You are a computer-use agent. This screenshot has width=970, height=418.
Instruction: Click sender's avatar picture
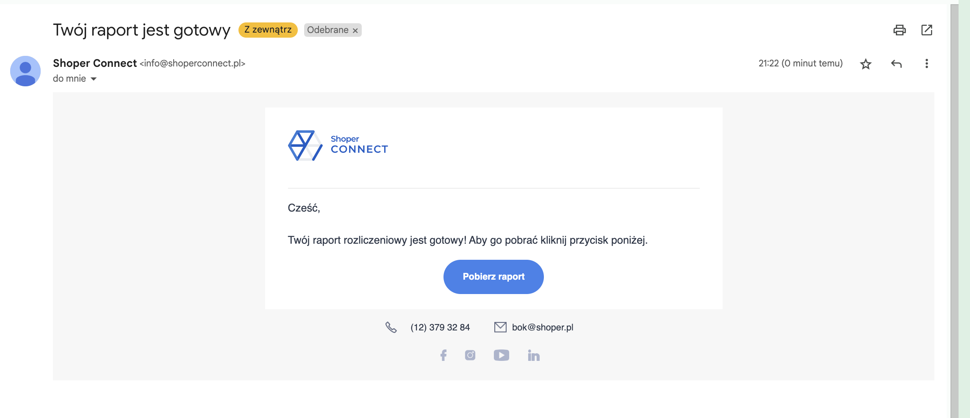point(25,71)
